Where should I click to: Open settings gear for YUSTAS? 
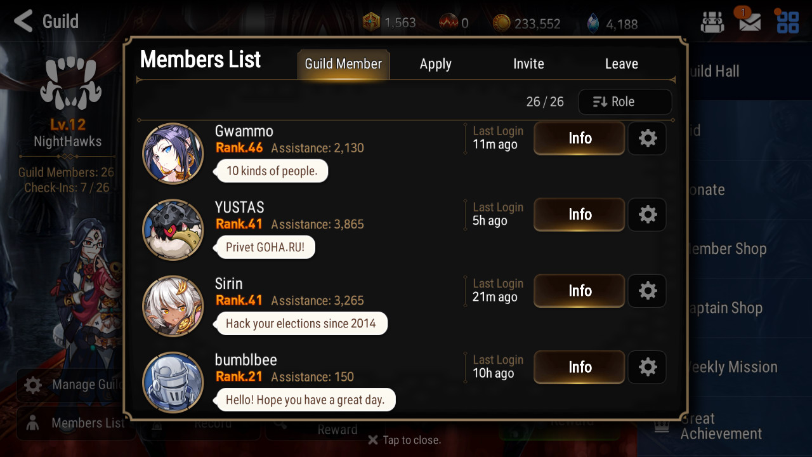(647, 215)
